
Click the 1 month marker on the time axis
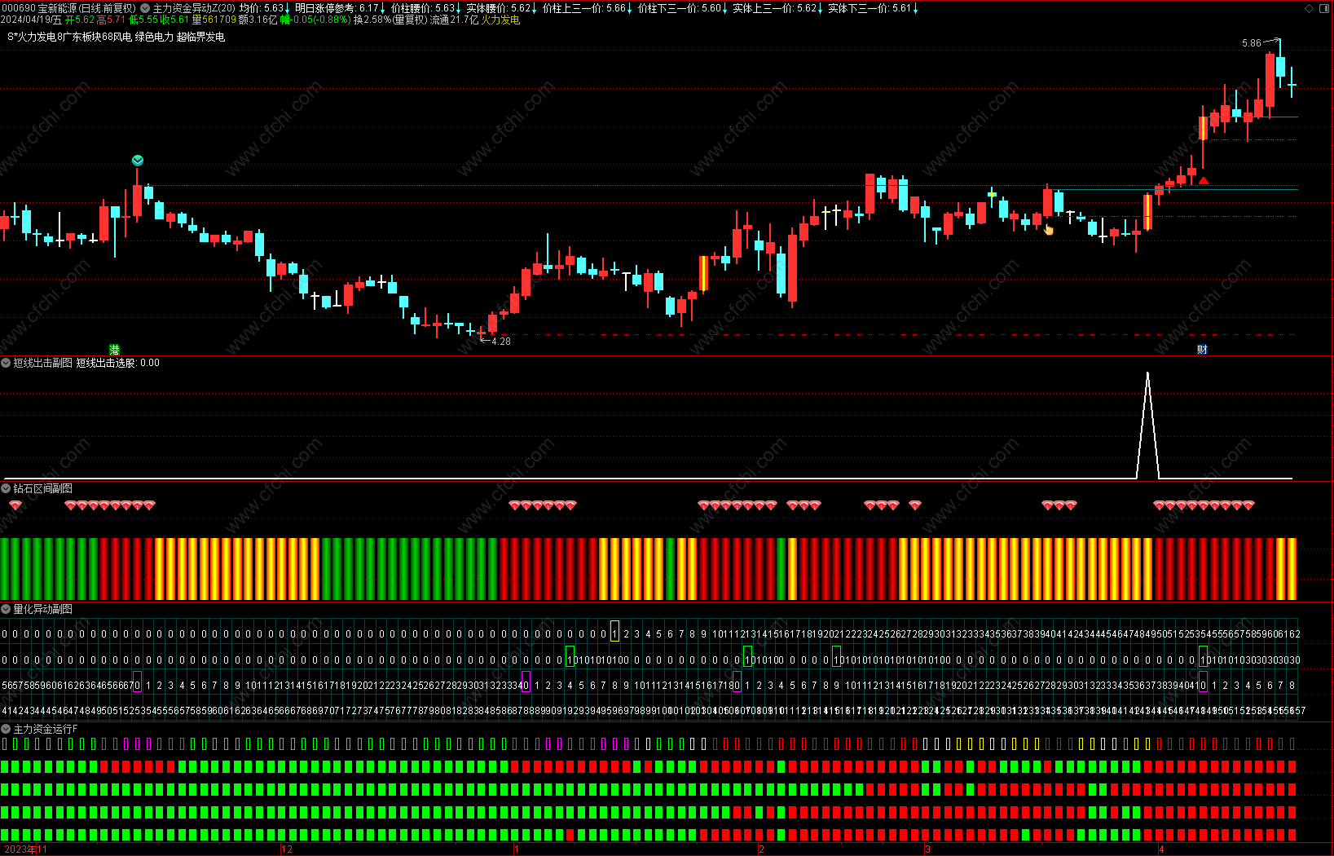(517, 849)
